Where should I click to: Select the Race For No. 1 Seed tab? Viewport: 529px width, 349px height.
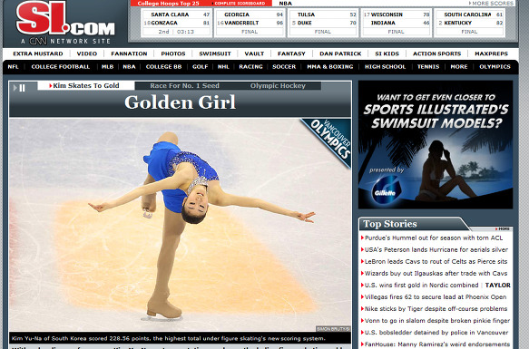[x=184, y=85]
